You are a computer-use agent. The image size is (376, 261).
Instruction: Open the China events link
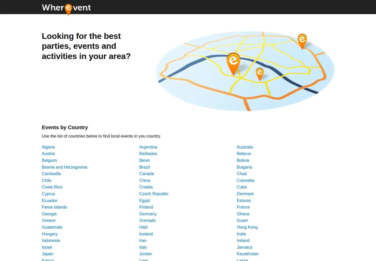pyautogui.click(x=145, y=180)
